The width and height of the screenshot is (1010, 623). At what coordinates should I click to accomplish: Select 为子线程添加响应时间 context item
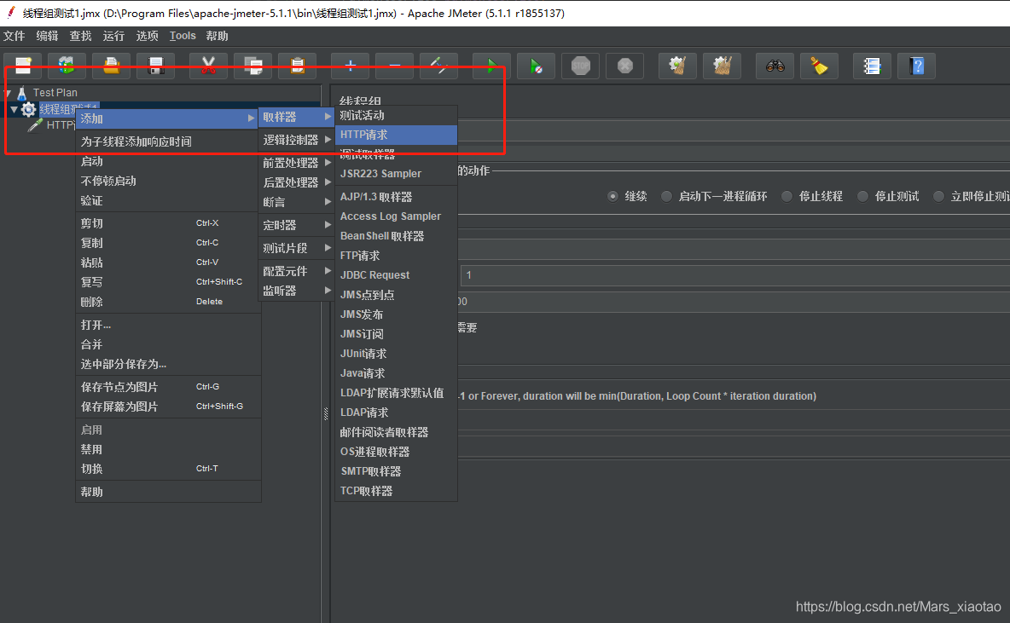(167, 141)
